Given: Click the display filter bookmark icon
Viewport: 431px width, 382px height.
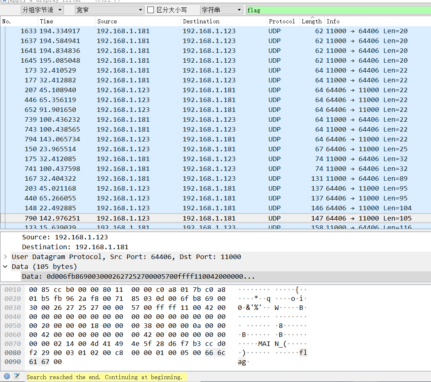Looking at the screenshot, I should pos(5,1).
